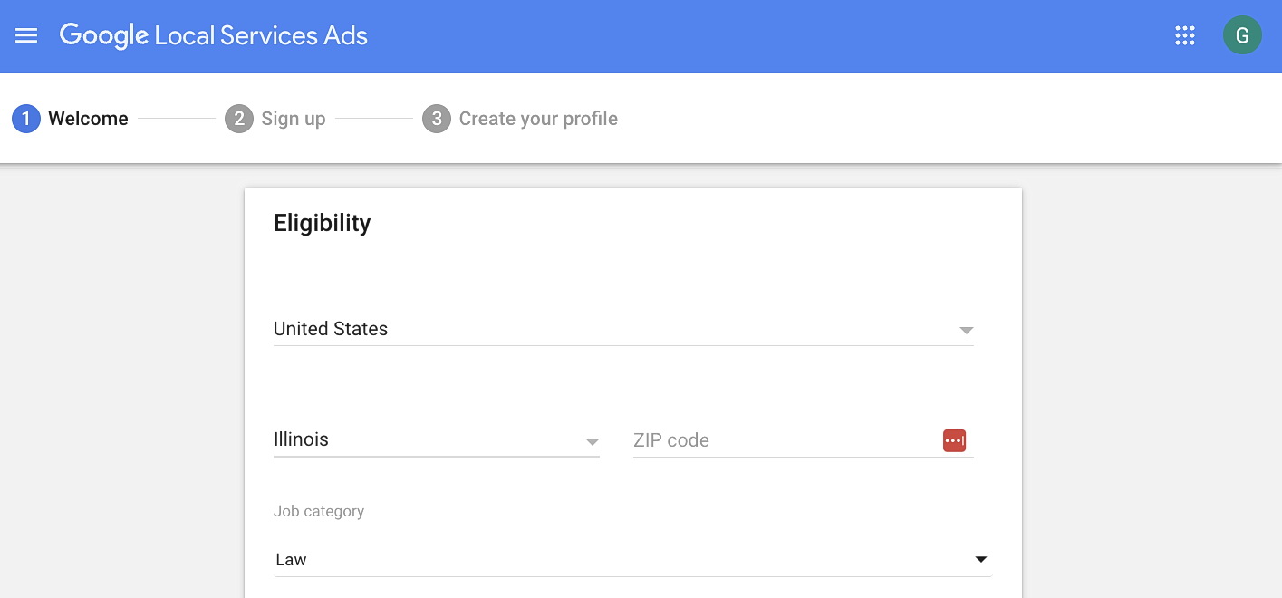This screenshot has width=1282, height=598.
Task: Go to the Welcome step label
Action: tap(88, 119)
